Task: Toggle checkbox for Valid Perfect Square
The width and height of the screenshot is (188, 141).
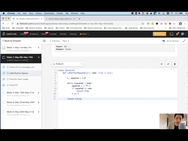Action: pos(4,73)
